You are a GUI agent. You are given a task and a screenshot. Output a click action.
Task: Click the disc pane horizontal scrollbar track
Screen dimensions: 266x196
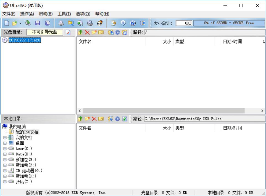(164, 111)
